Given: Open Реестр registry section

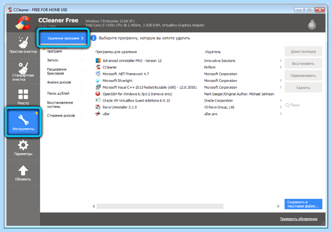Looking at the screenshot, I should (x=23, y=97).
